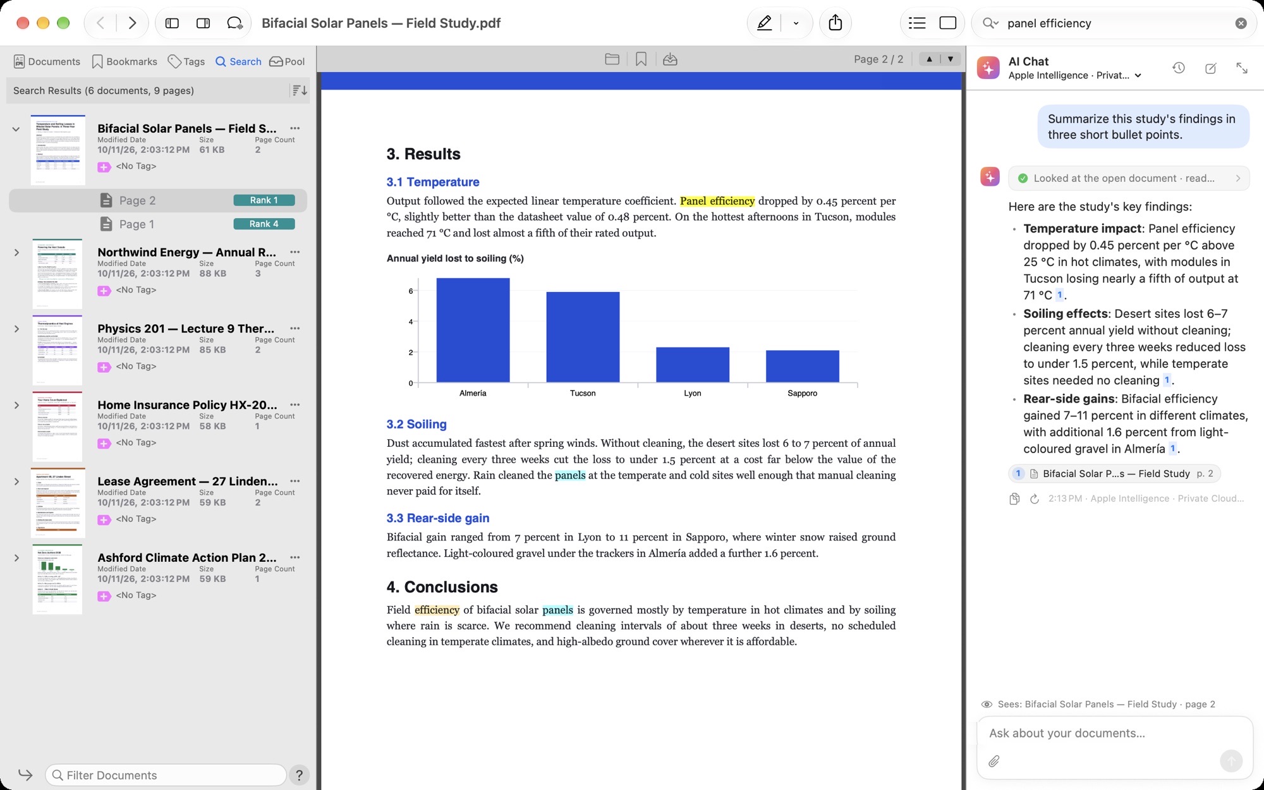This screenshot has width=1264, height=790.
Task: Click the Ask about your documents field
Action: tap(1115, 733)
